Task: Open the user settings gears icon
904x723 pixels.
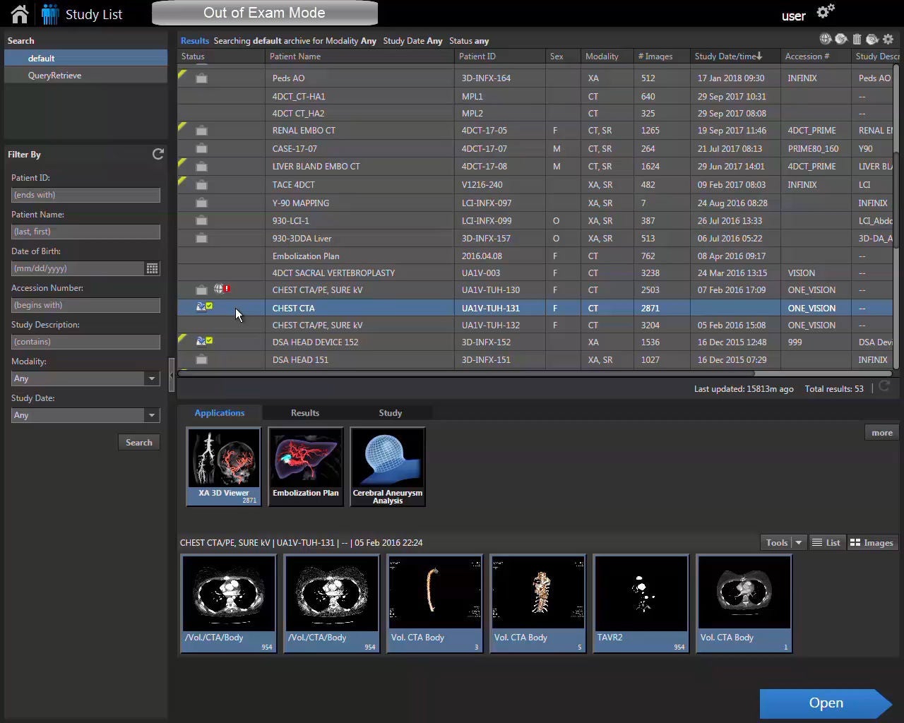Action: pos(826,12)
